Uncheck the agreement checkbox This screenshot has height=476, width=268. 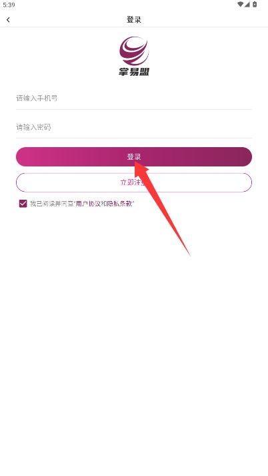23,204
